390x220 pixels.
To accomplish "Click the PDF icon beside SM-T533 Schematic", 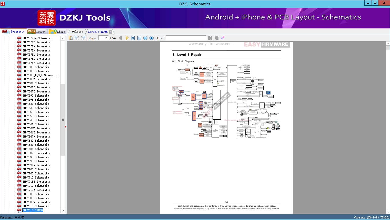I will (x=19, y=104).
